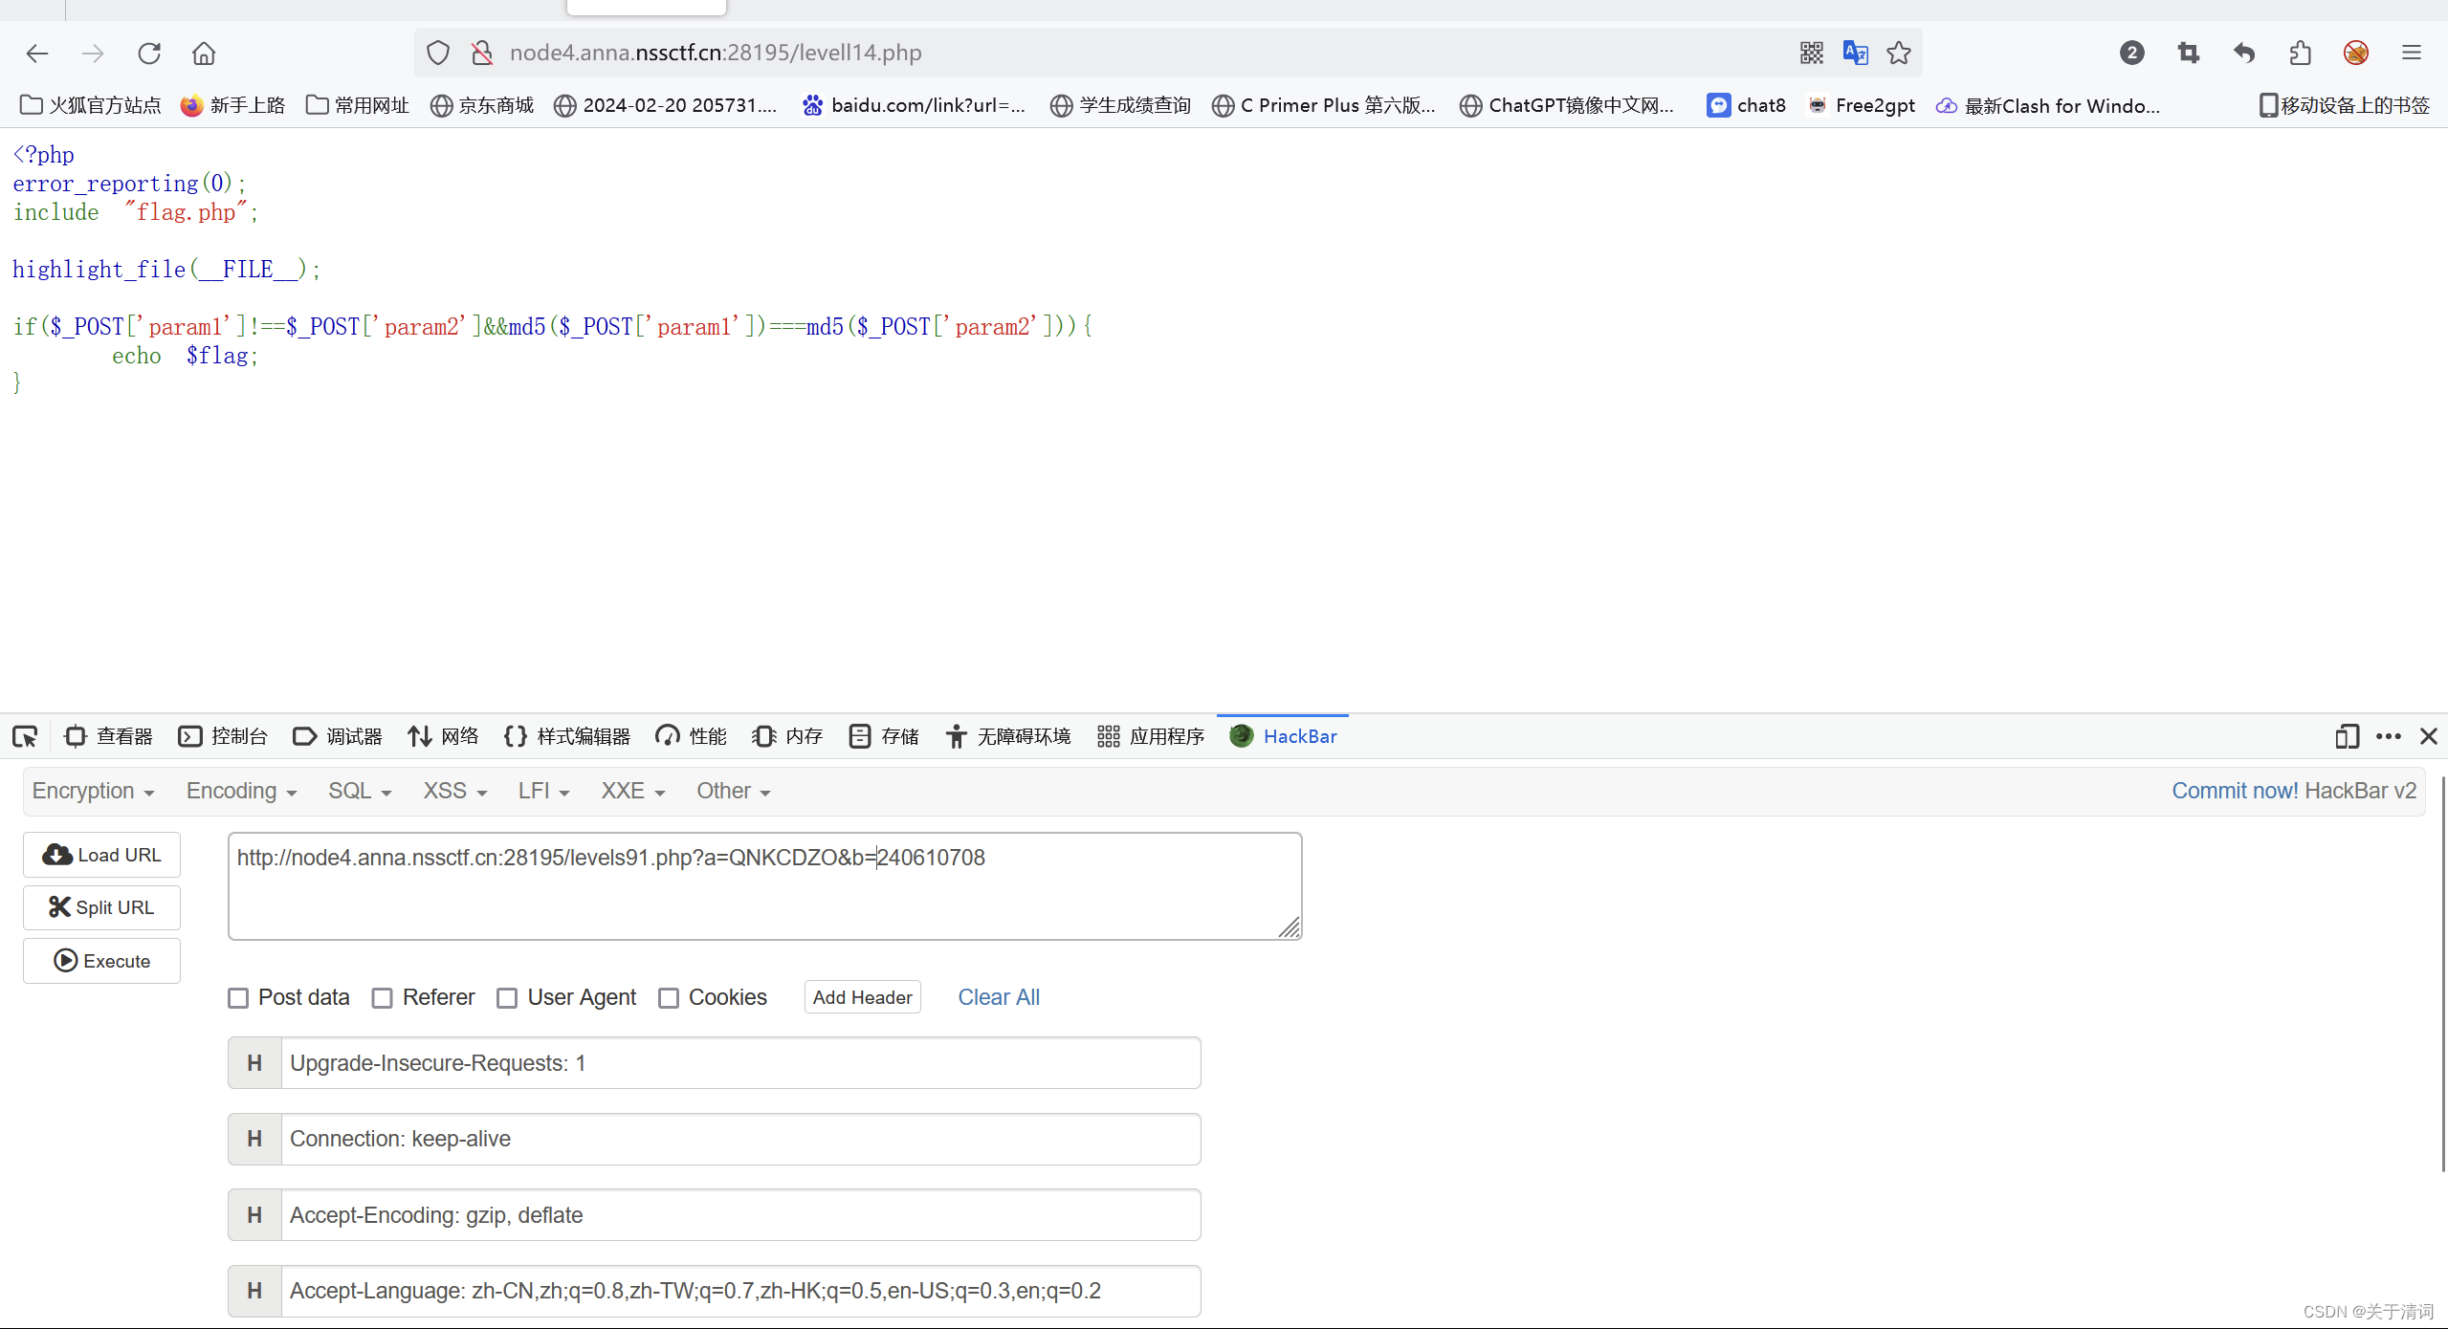Open the SQL dropdown menu

point(360,791)
